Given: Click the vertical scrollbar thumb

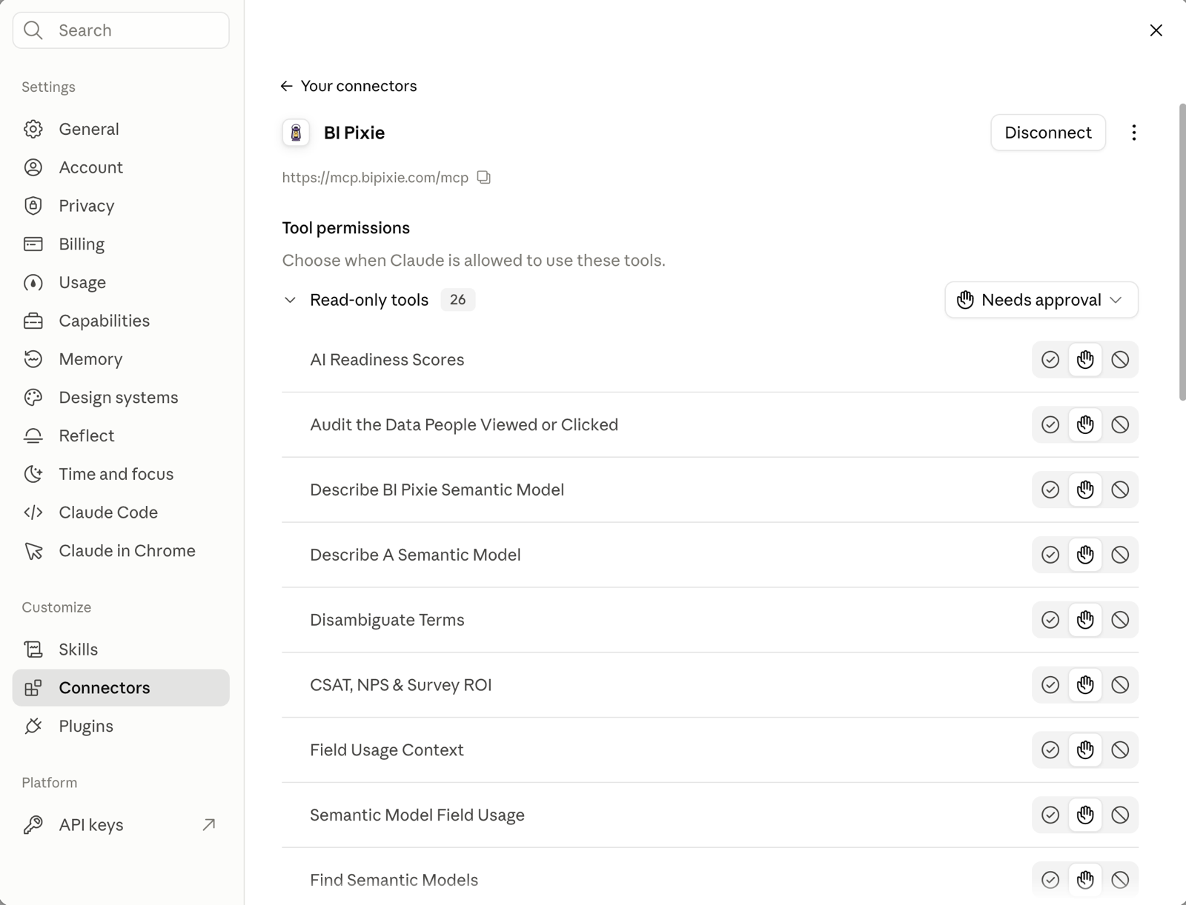Looking at the screenshot, I should [x=1182, y=252].
